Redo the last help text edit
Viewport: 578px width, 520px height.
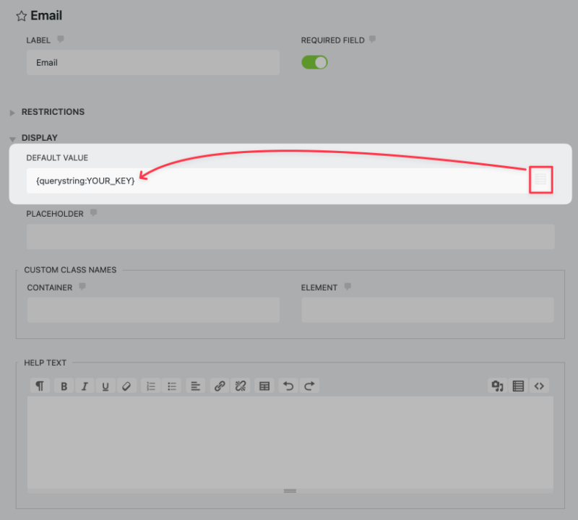click(x=309, y=386)
